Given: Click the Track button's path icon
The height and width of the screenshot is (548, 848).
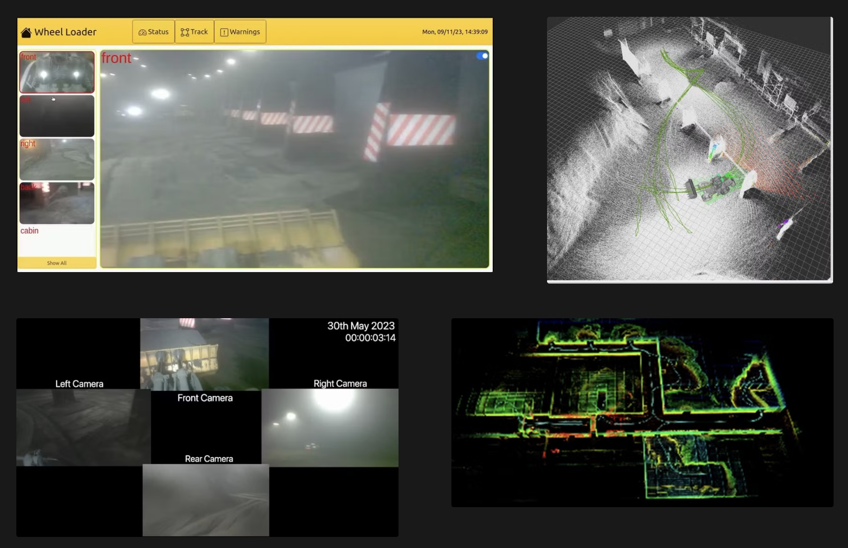Looking at the screenshot, I should click(185, 32).
